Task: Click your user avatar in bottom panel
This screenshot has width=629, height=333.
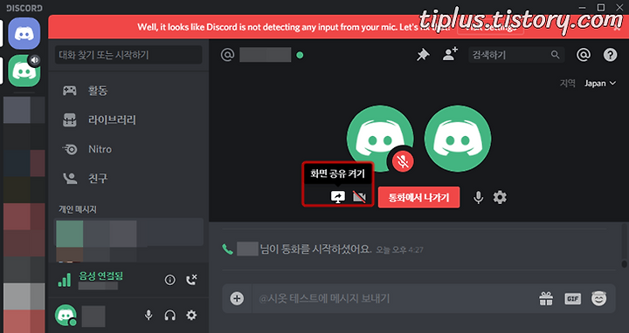Action: [x=66, y=316]
